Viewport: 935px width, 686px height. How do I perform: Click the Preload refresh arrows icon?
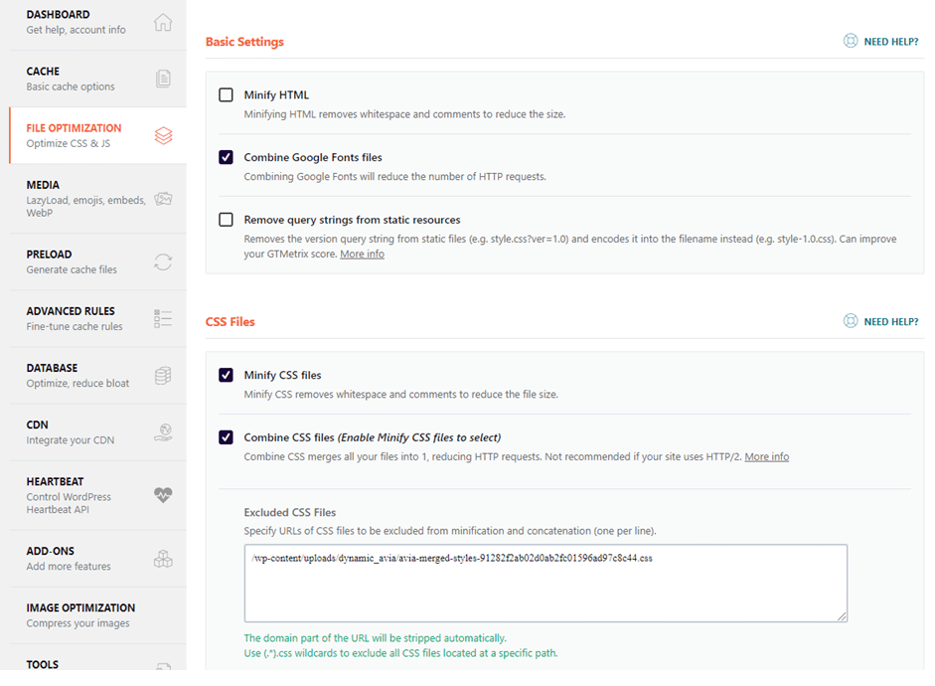click(x=163, y=261)
